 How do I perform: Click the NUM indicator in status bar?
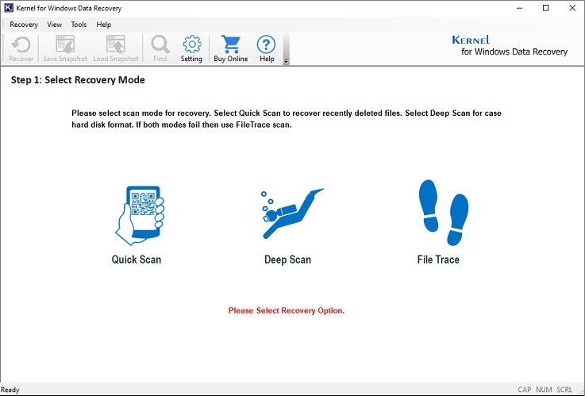544,390
